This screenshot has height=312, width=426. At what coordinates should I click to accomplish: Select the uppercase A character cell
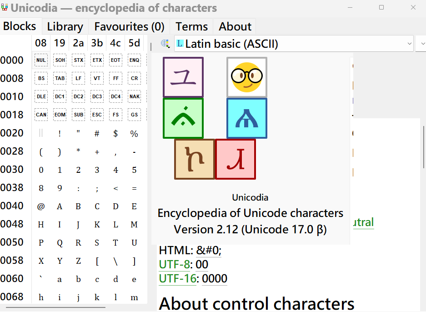tap(60, 206)
